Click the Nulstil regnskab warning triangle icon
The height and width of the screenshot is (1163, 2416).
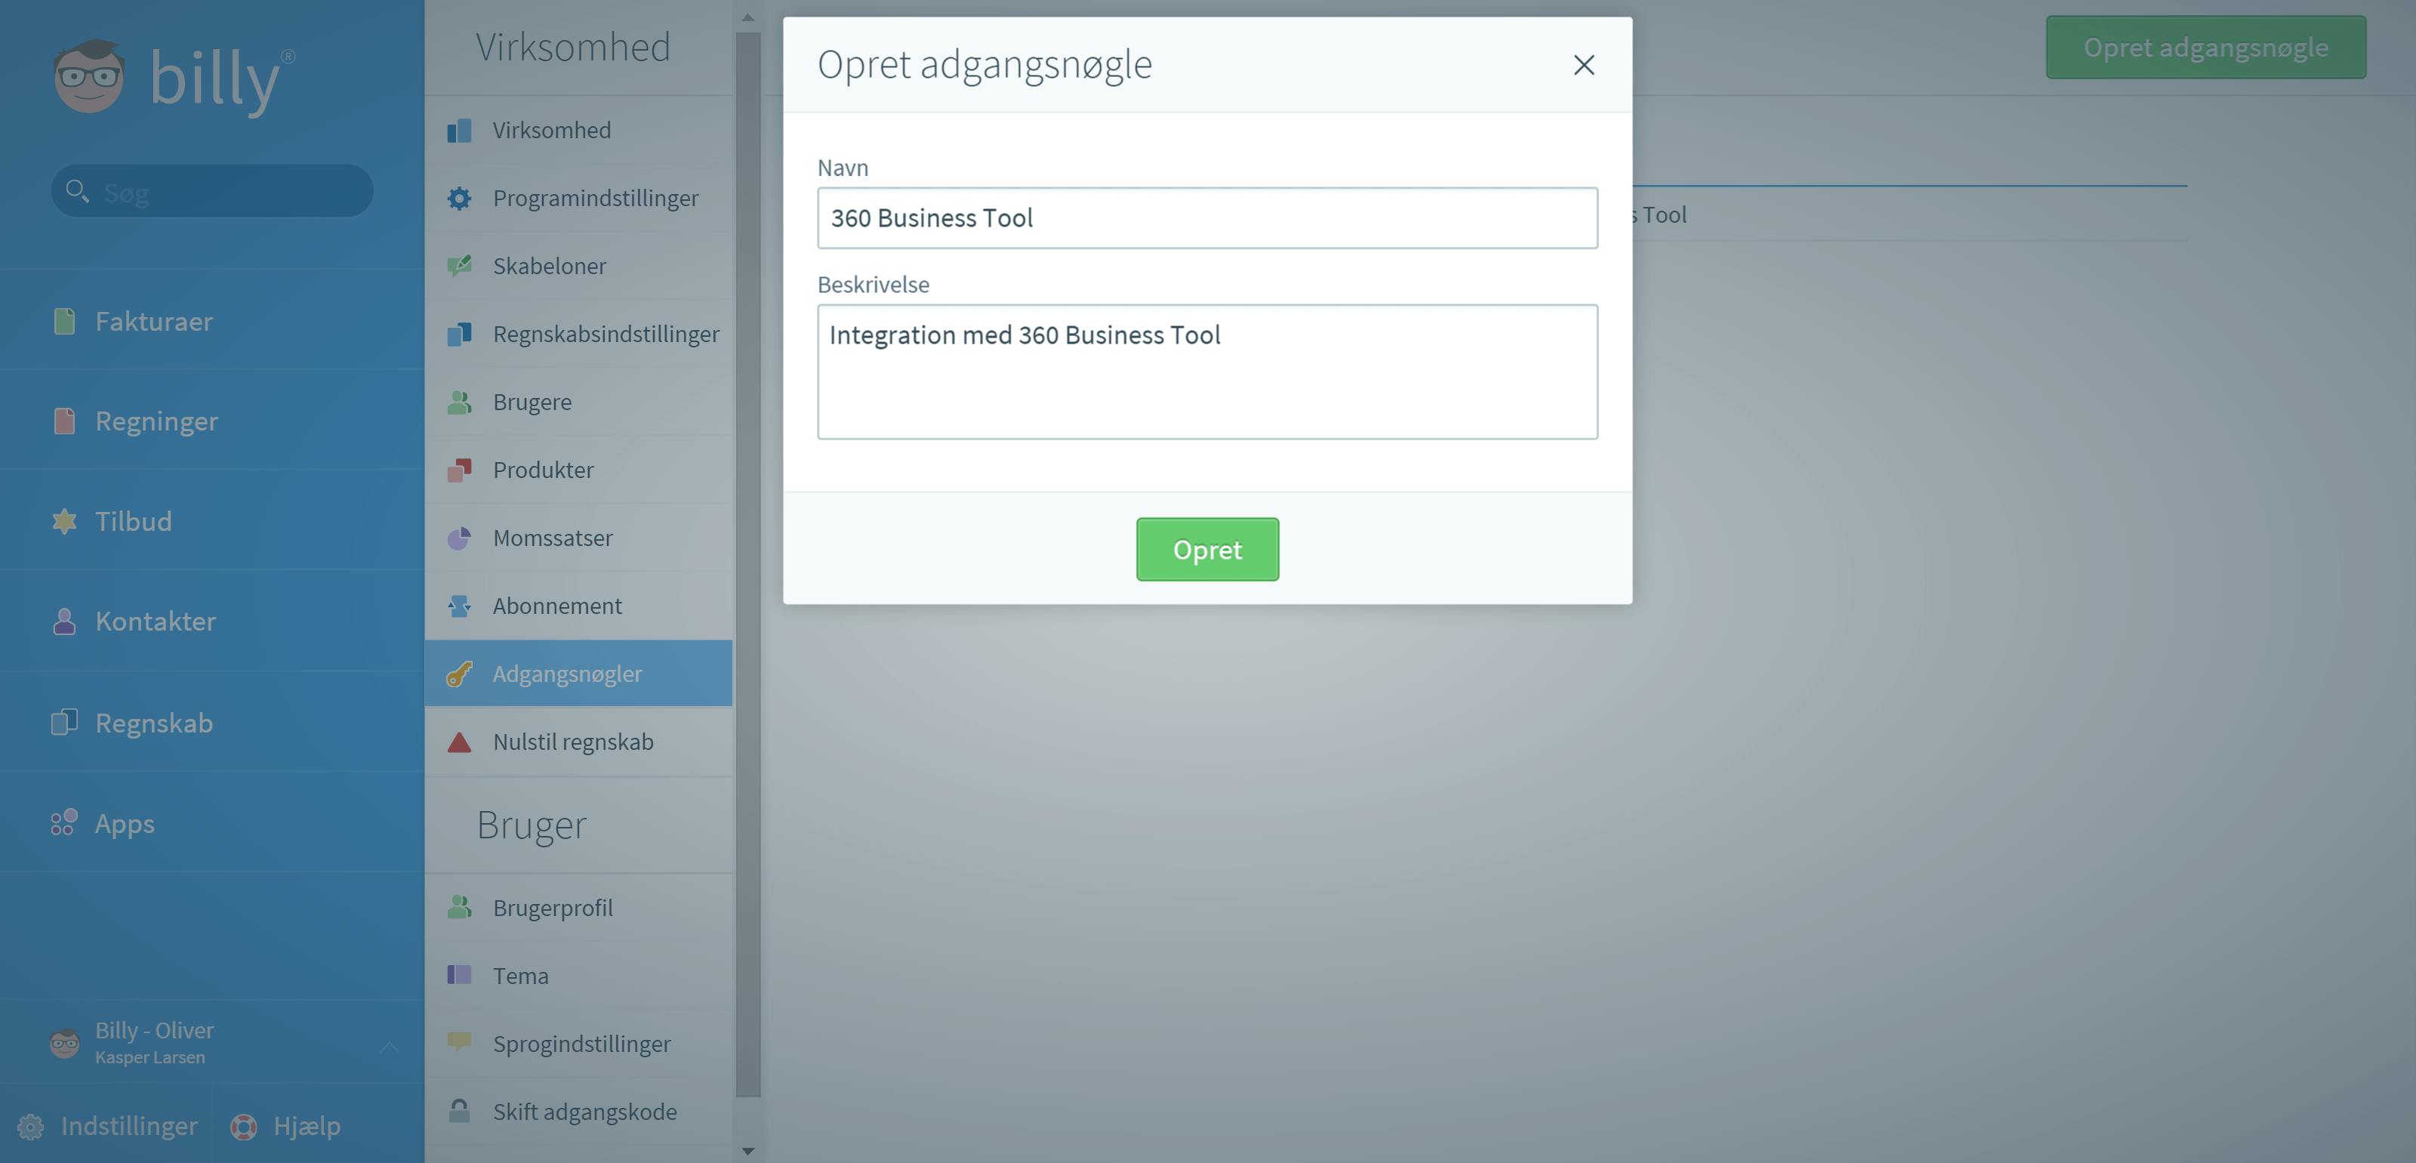point(460,742)
